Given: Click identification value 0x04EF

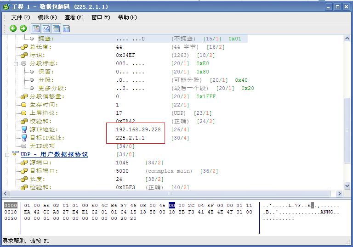Looking at the screenshot, I should coord(125,56).
